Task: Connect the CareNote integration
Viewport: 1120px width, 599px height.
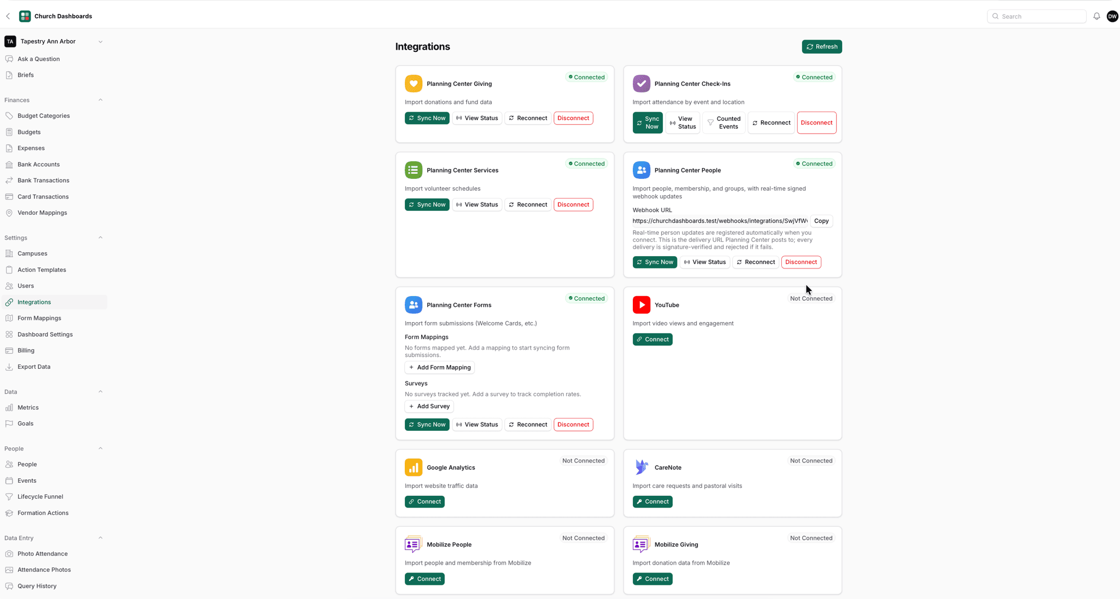Action: 652,502
